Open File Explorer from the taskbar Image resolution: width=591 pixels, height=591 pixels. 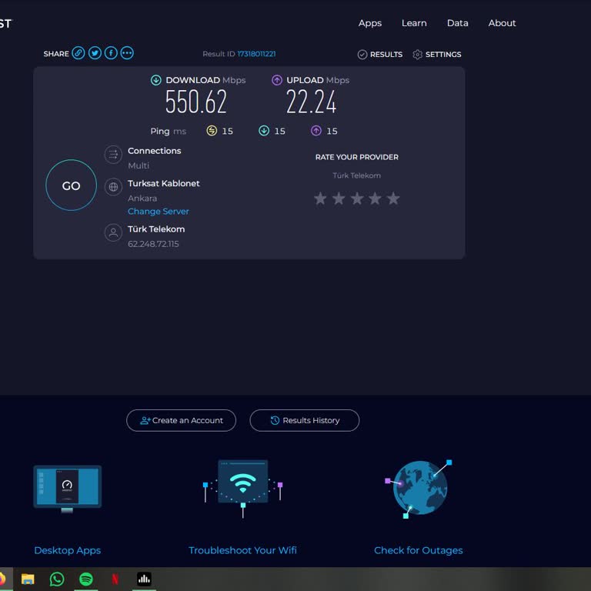click(28, 579)
